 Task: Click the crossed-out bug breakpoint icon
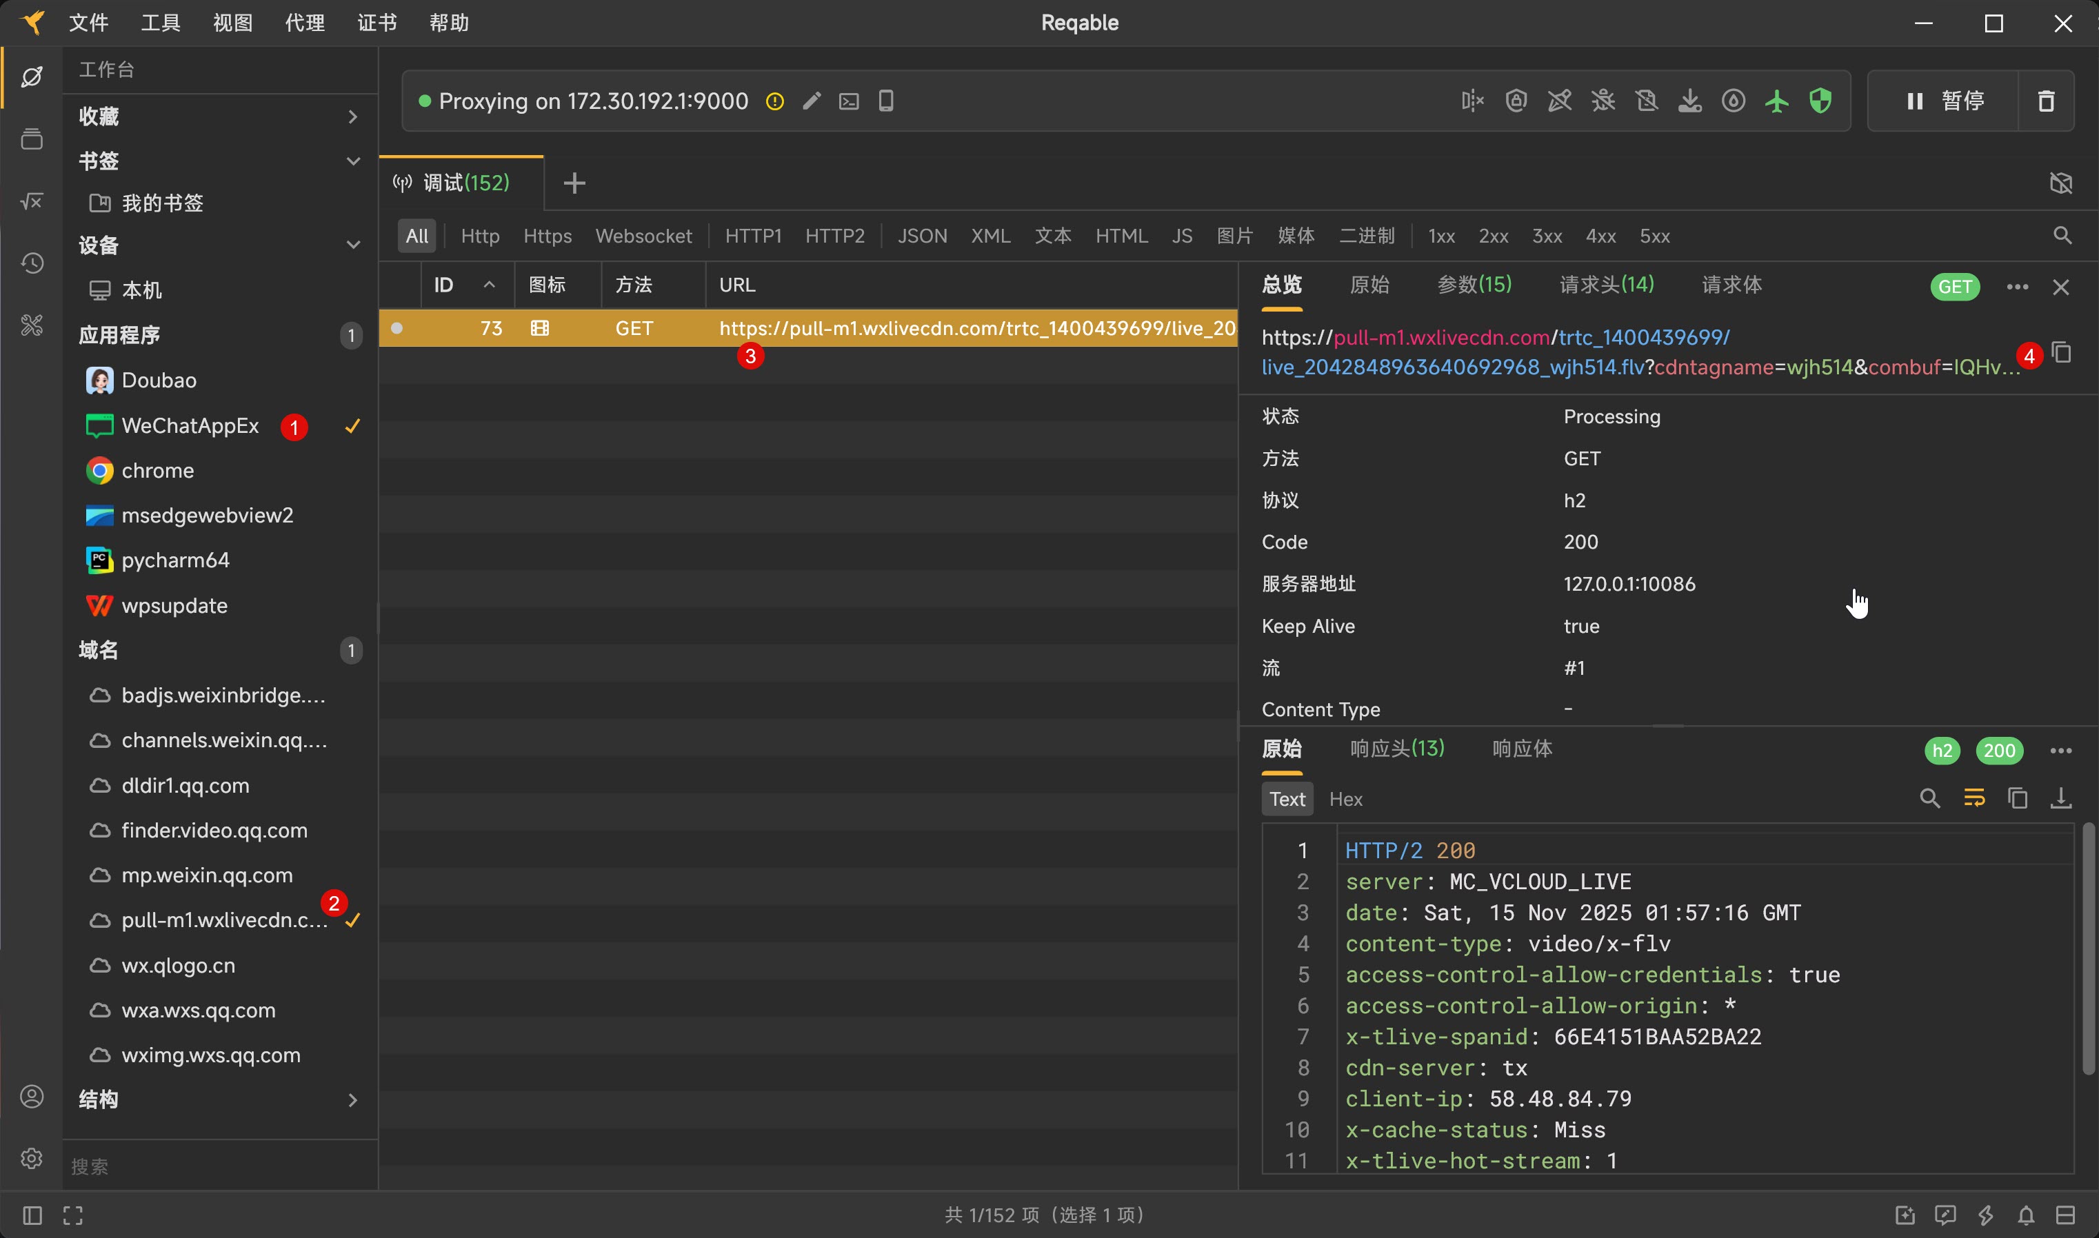(1603, 101)
